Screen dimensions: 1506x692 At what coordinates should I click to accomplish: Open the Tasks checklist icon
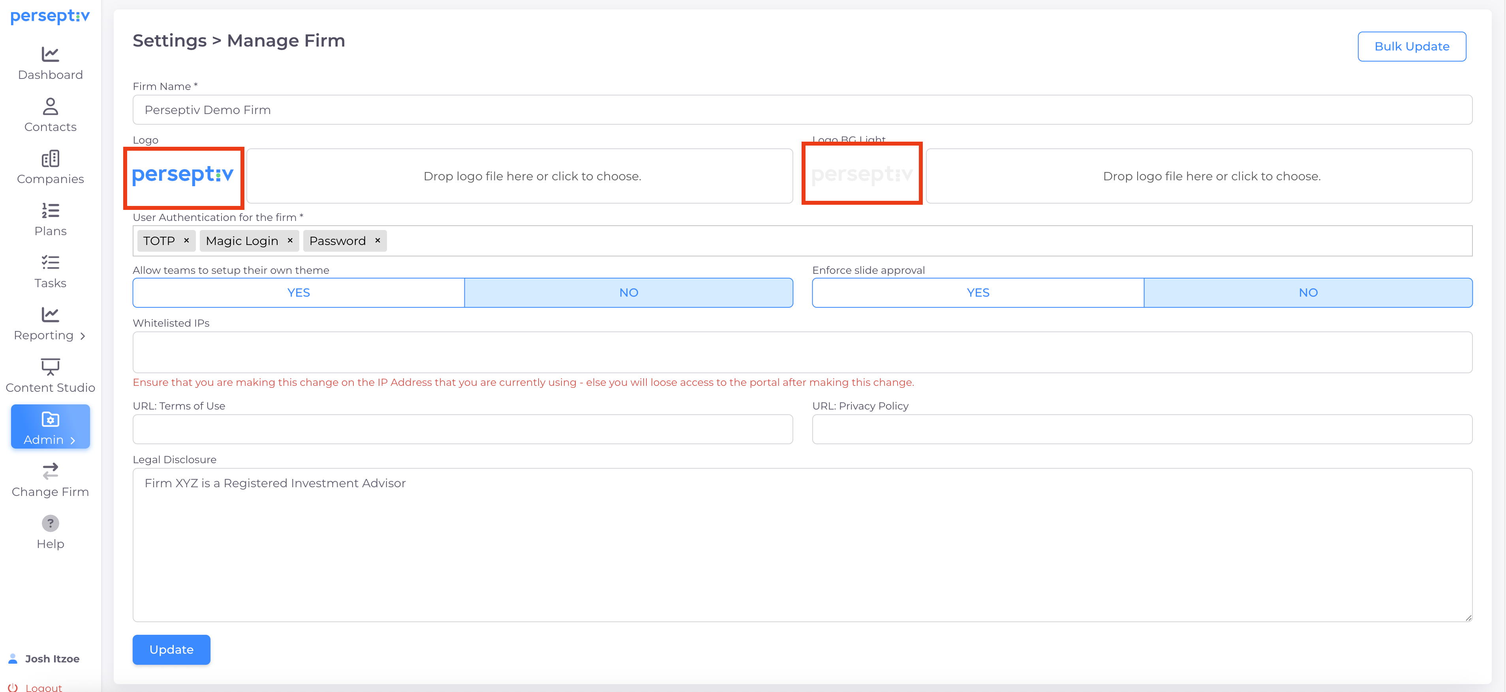pos(50,262)
